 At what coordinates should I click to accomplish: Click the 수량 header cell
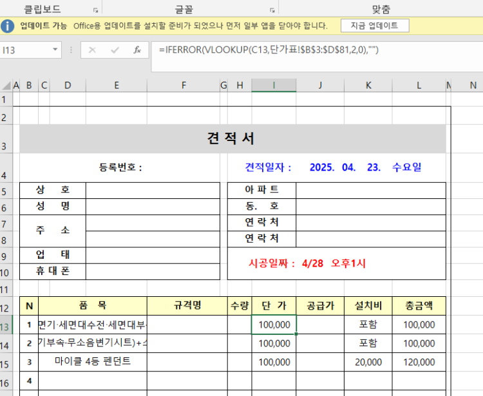coord(240,306)
